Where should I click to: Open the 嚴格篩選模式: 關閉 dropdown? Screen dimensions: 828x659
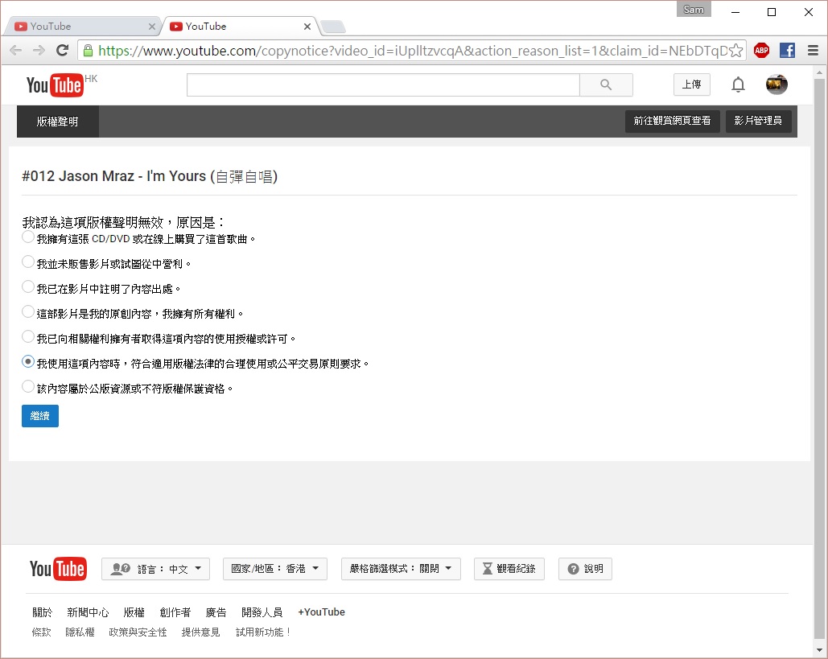[401, 569]
